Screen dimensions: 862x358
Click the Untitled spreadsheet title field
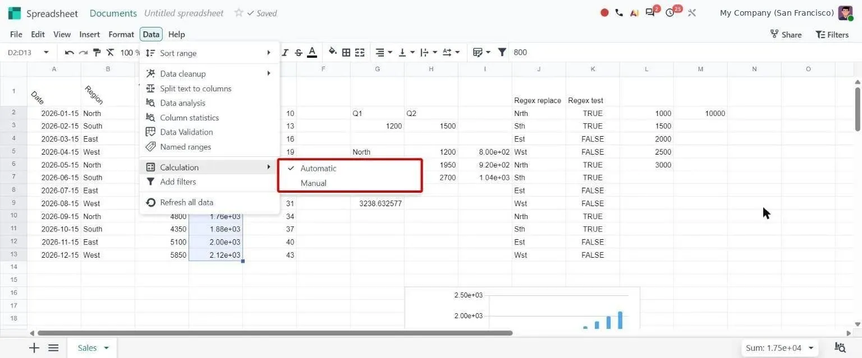[x=184, y=13]
